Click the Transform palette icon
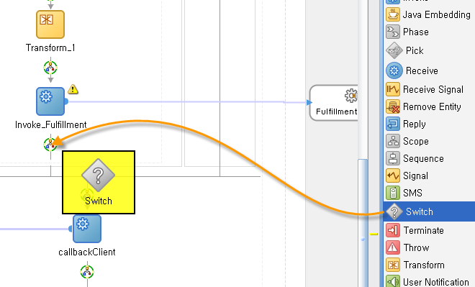Image resolution: width=475 pixels, height=287 pixels. point(393,265)
